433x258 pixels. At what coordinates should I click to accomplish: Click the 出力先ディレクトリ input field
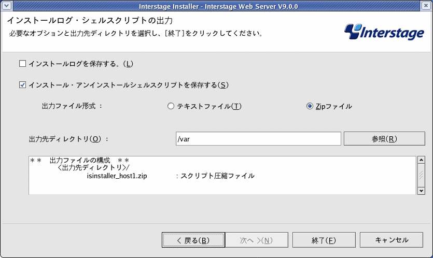click(258, 139)
